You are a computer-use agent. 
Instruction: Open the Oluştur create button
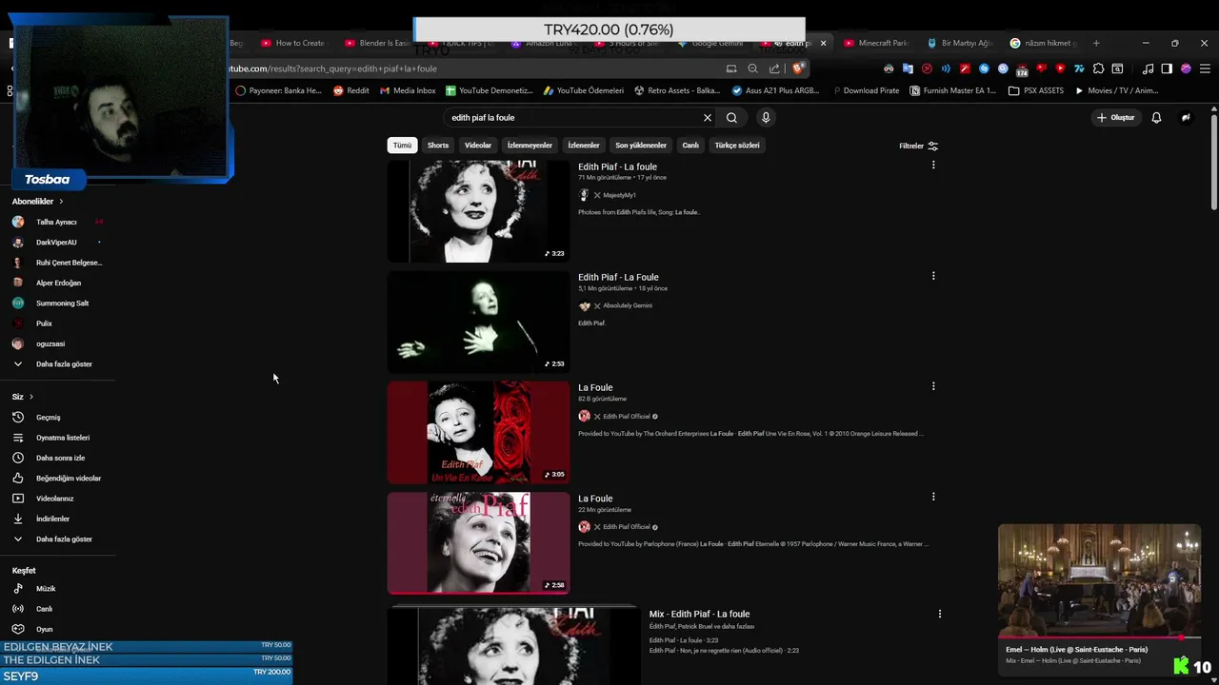click(x=1116, y=118)
